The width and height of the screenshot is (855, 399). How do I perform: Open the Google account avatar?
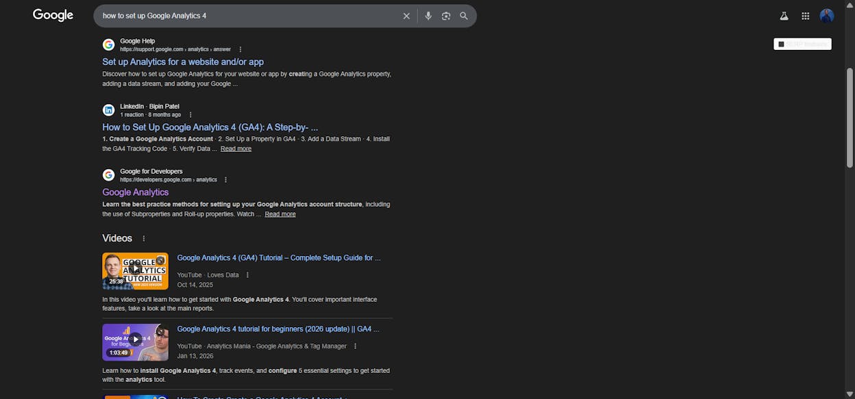pyautogui.click(x=827, y=16)
